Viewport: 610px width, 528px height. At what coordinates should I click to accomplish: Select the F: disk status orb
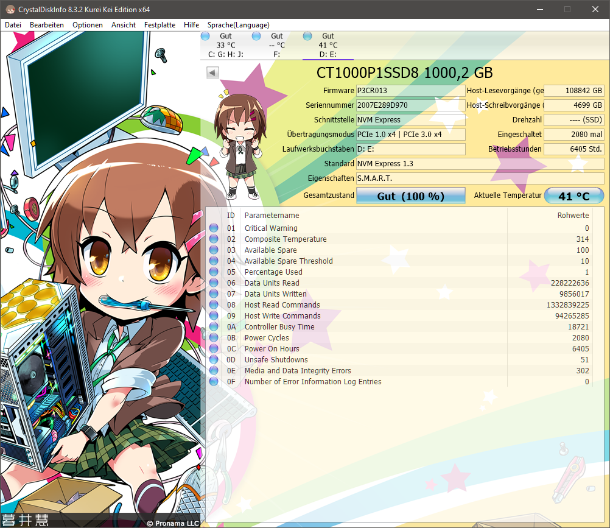(x=256, y=36)
